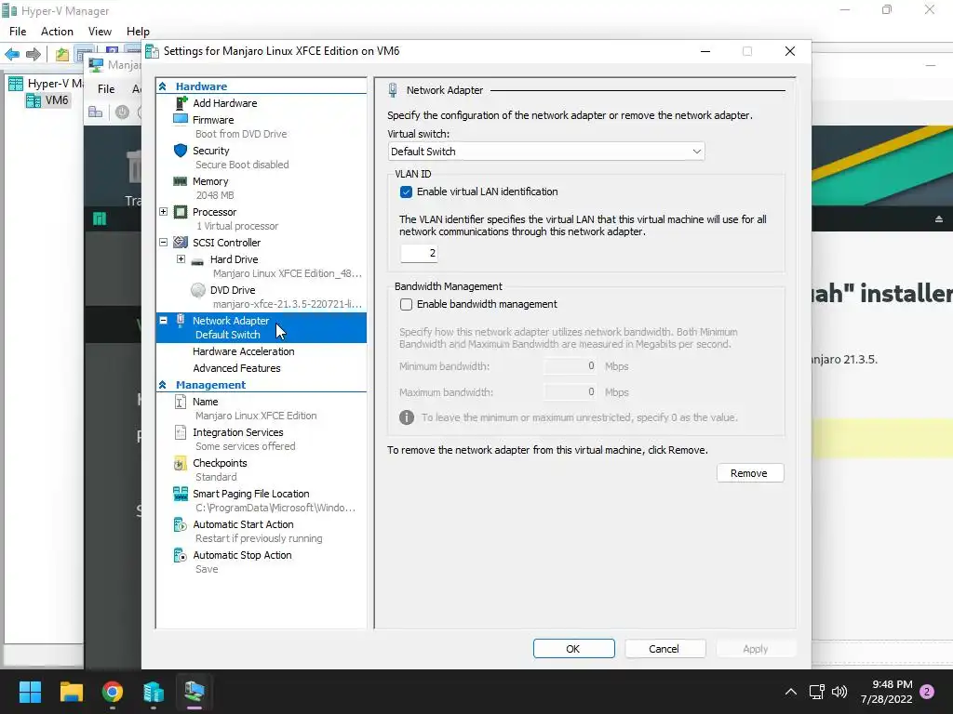Viewport: 953px width, 714px height.
Task: Click turn off icon in Manjaro VM toolbar
Action: [x=122, y=112]
